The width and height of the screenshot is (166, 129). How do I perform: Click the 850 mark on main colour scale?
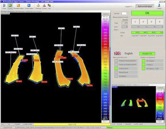[x=105, y=47]
